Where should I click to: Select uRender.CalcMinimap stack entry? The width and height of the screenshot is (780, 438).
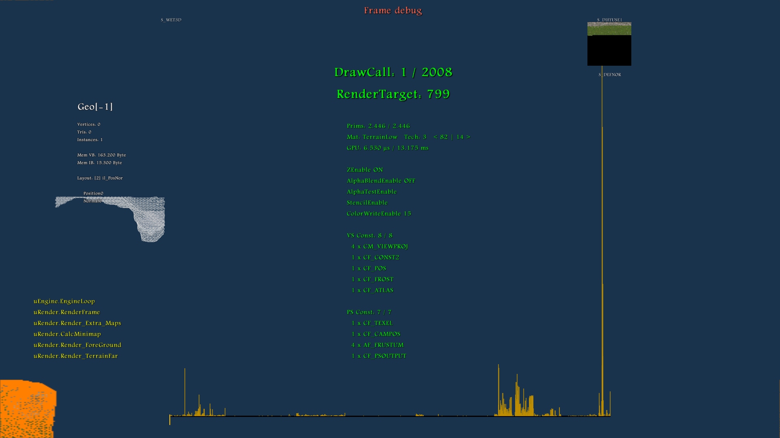coord(67,334)
